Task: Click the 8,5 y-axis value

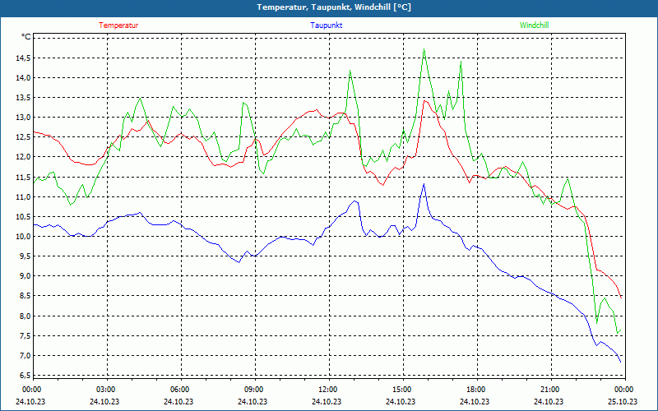Action: [x=25, y=296]
